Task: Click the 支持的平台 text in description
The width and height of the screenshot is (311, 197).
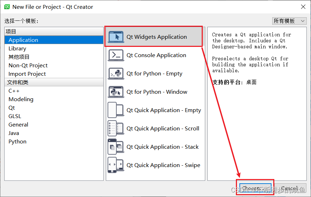Action: coord(227,82)
